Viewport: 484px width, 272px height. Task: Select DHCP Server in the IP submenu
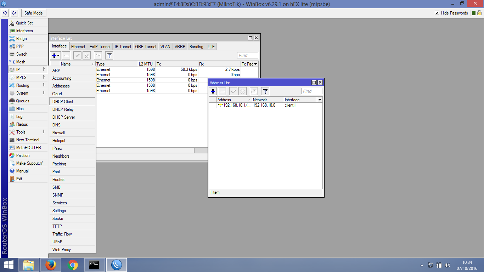72,117
